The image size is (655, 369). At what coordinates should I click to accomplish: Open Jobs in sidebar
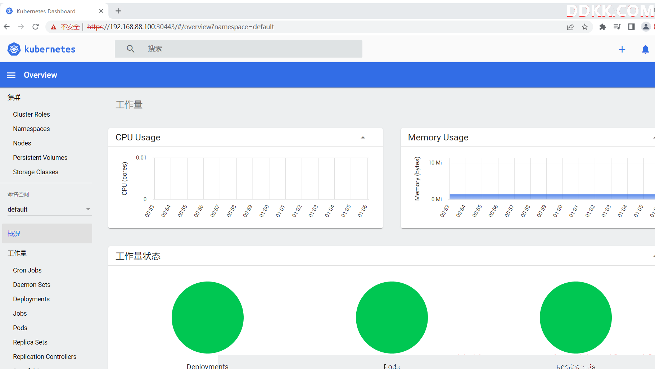coord(20,314)
